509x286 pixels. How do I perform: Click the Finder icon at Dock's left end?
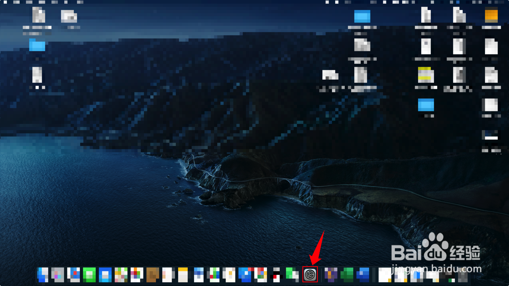(x=43, y=275)
